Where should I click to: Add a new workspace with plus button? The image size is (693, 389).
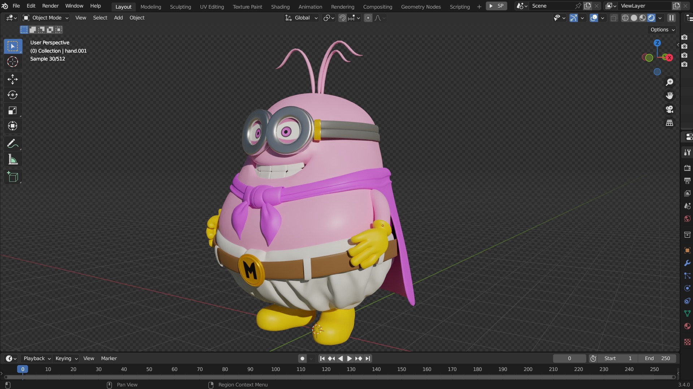pyautogui.click(x=479, y=6)
